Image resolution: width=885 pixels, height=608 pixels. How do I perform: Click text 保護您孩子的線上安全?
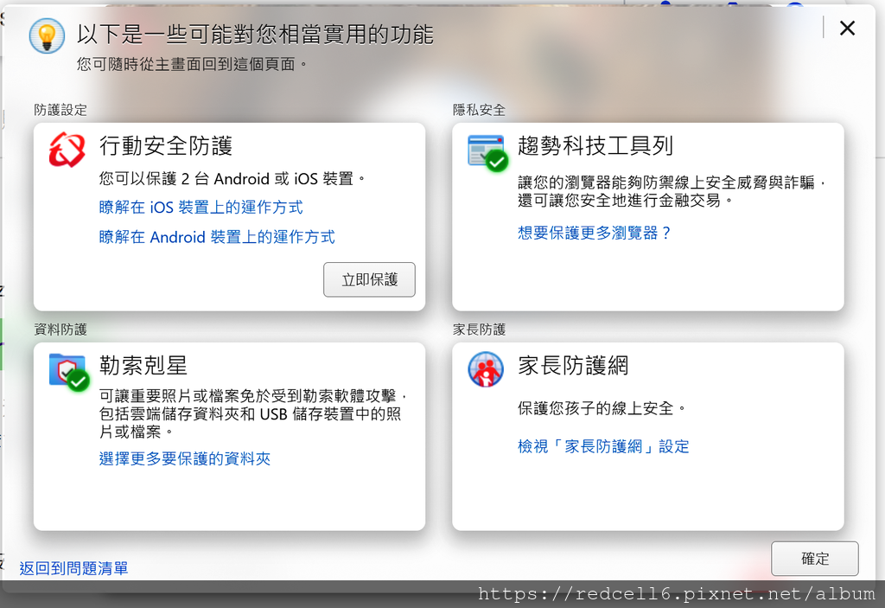coord(602,408)
